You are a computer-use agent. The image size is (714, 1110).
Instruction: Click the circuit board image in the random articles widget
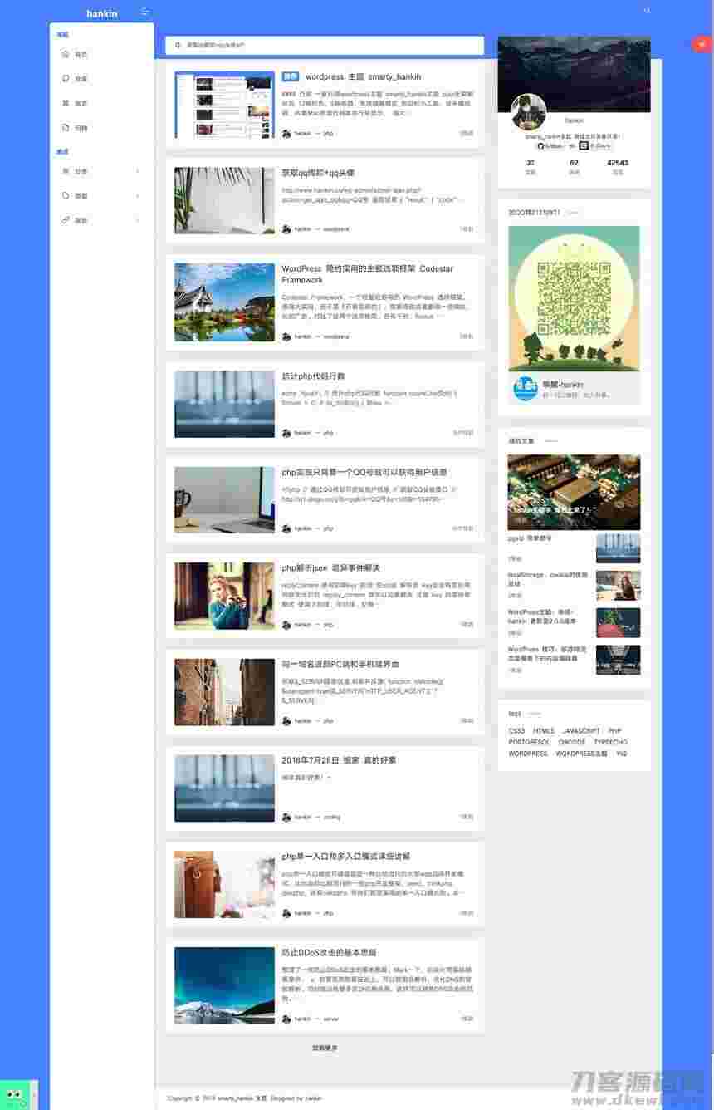[574, 492]
